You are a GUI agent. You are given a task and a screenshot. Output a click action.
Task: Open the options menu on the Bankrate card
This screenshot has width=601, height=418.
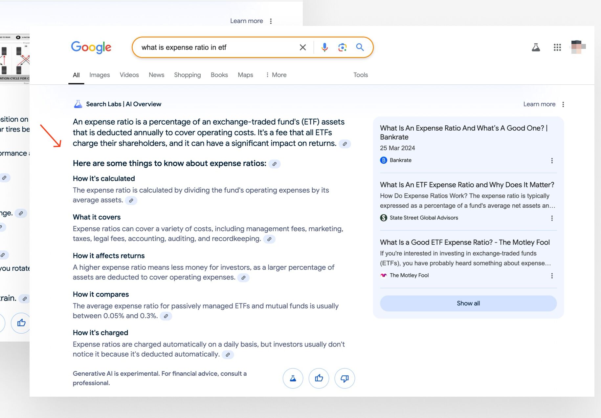tap(552, 161)
